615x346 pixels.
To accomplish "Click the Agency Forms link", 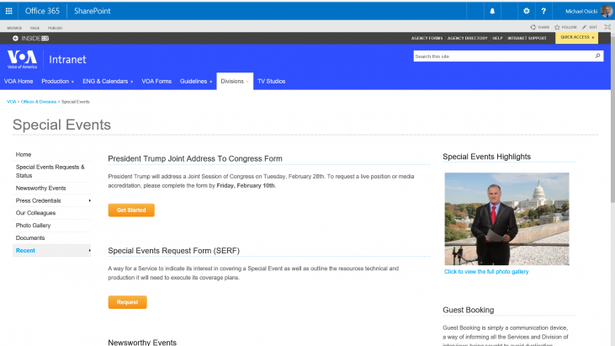I will click(427, 39).
